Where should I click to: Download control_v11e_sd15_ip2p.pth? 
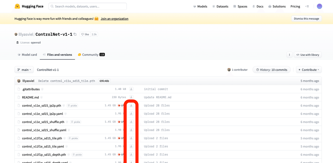coord(131,106)
